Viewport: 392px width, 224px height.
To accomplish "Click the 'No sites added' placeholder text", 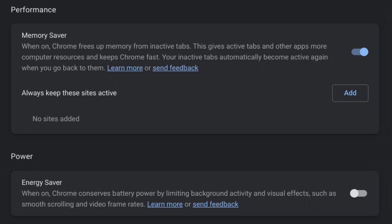I will [56, 119].
